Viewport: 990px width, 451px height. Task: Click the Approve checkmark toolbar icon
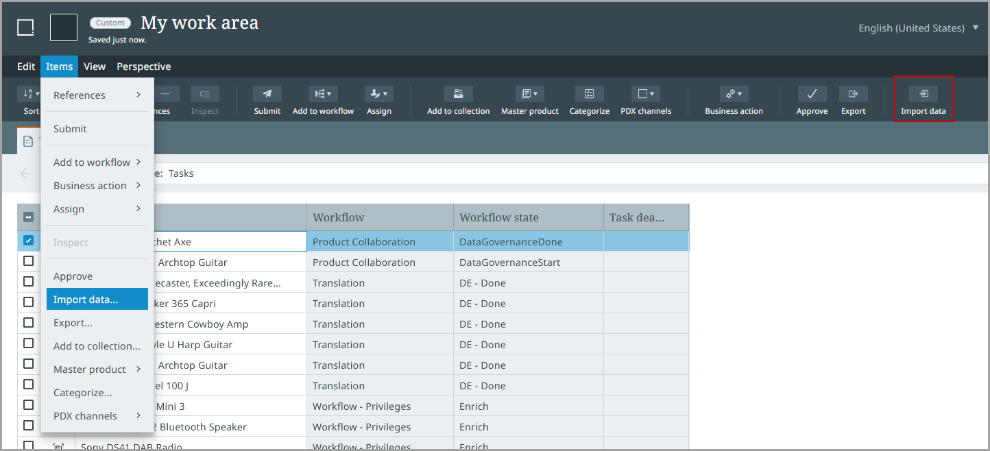pos(812,95)
